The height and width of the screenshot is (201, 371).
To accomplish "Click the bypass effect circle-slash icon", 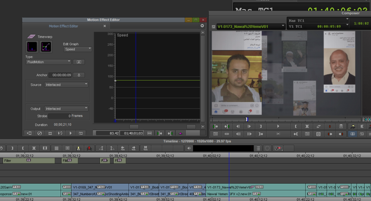I will pos(39,133).
